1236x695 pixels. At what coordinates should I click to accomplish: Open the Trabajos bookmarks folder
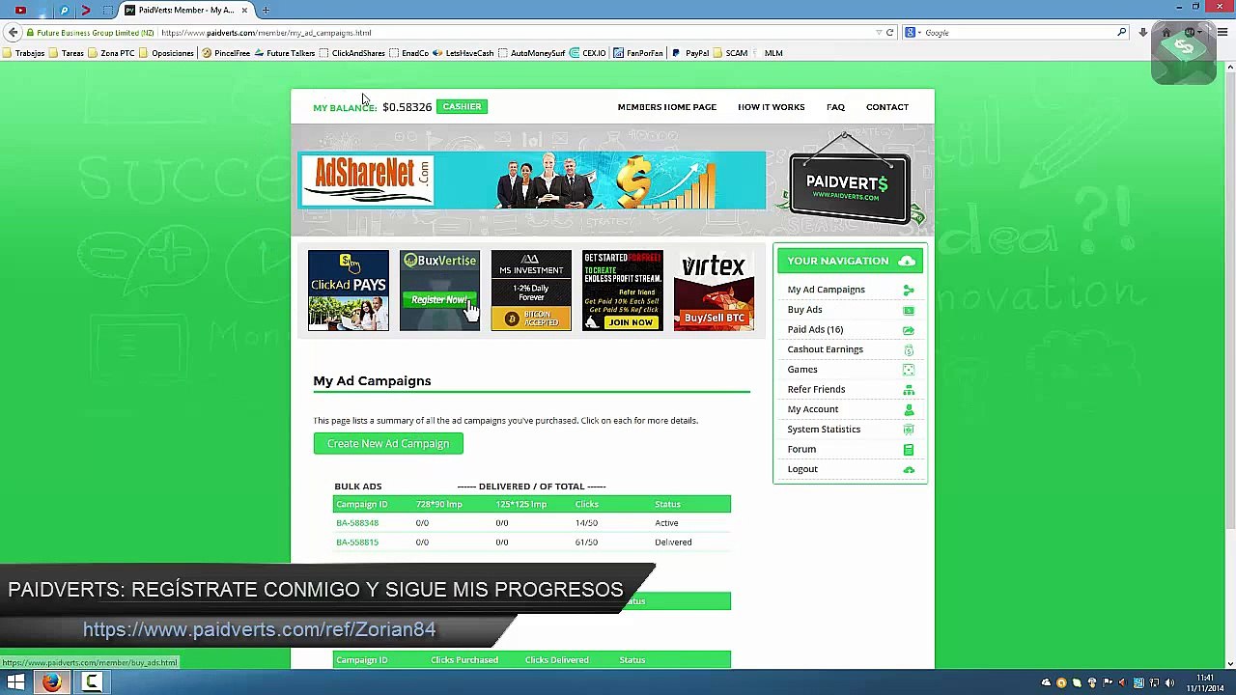click(x=23, y=53)
